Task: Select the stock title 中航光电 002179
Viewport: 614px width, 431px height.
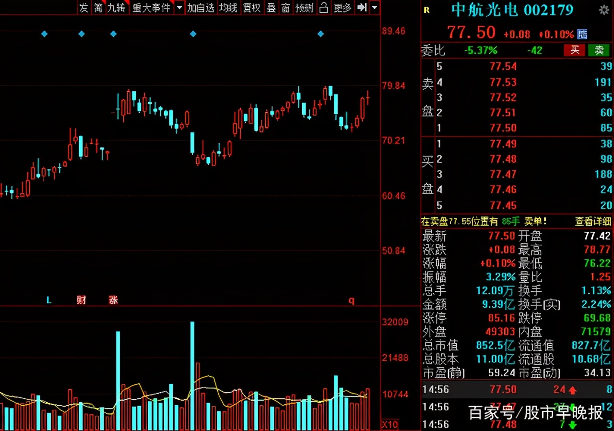Action: click(512, 10)
